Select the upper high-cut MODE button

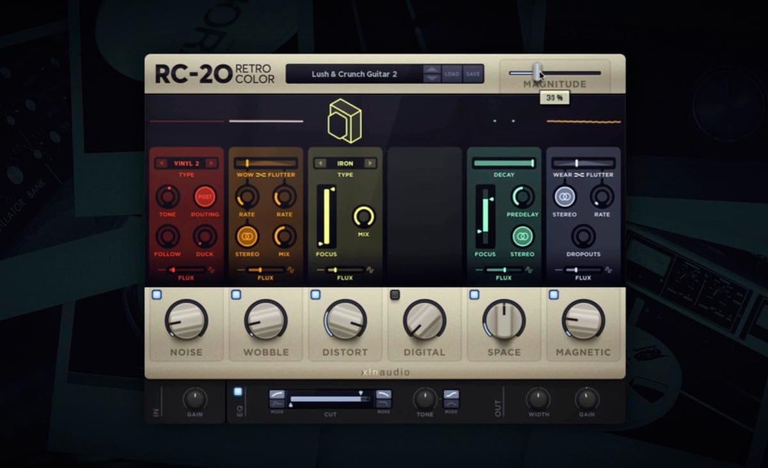tap(383, 394)
